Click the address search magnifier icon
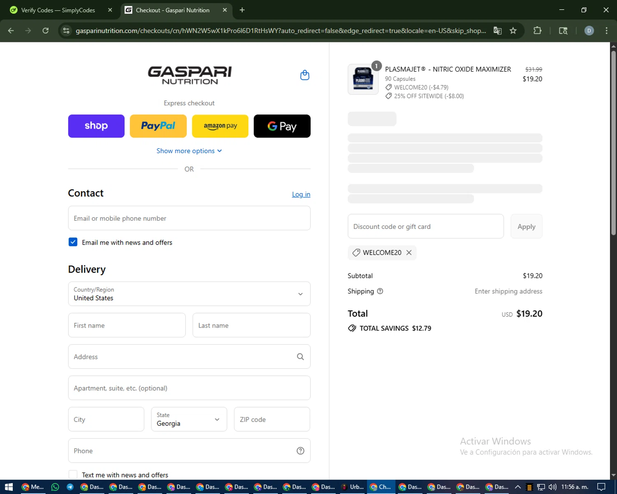Viewport: 617px width, 494px height. click(x=301, y=357)
